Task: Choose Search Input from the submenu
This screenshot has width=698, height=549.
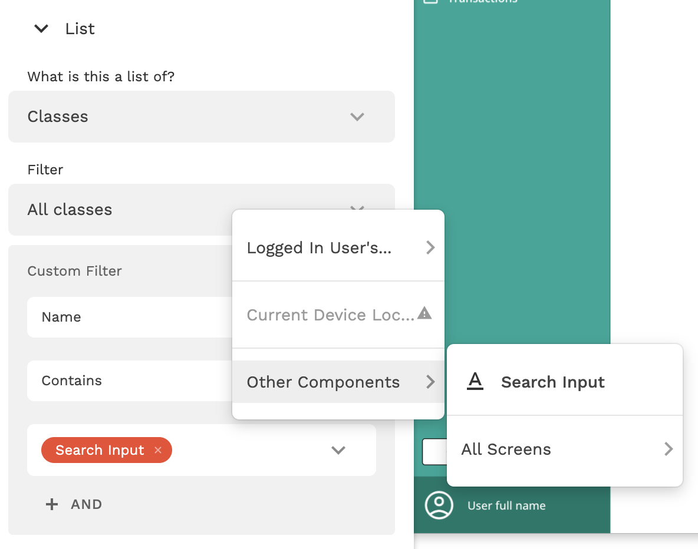Action: (x=552, y=382)
